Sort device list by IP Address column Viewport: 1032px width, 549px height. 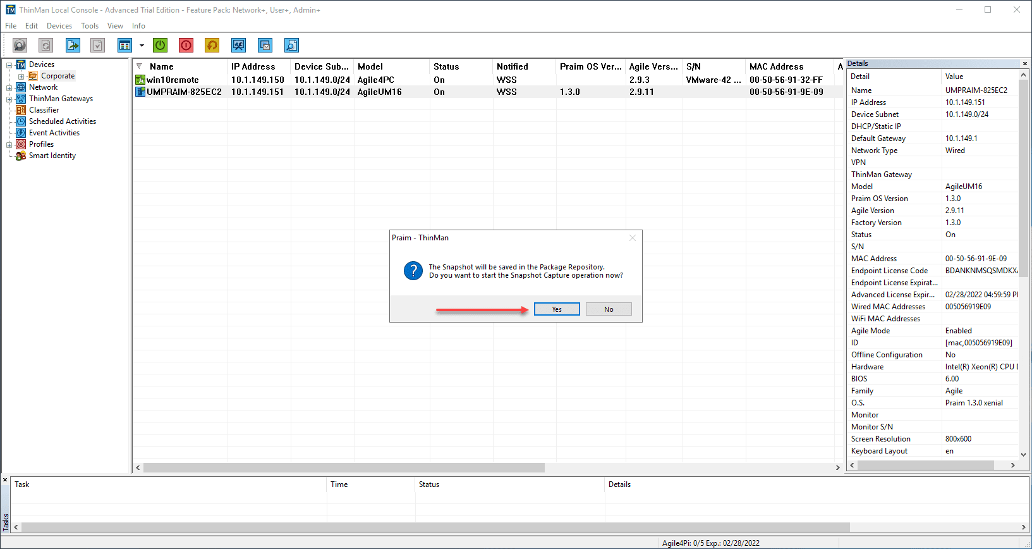[x=259, y=66]
